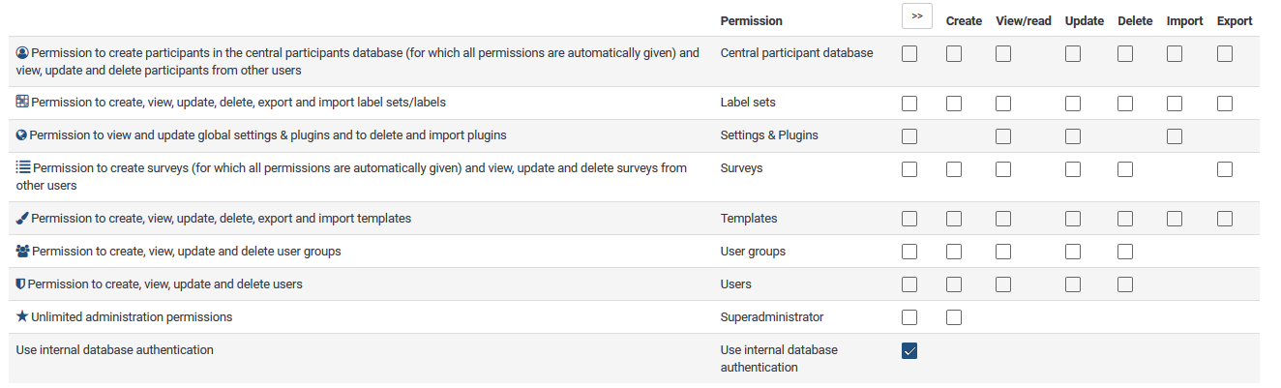Check Export permission for Label sets
The width and height of the screenshot is (1281, 388).
(x=1225, y=104)
